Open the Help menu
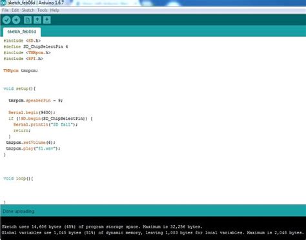 (55, 10)
